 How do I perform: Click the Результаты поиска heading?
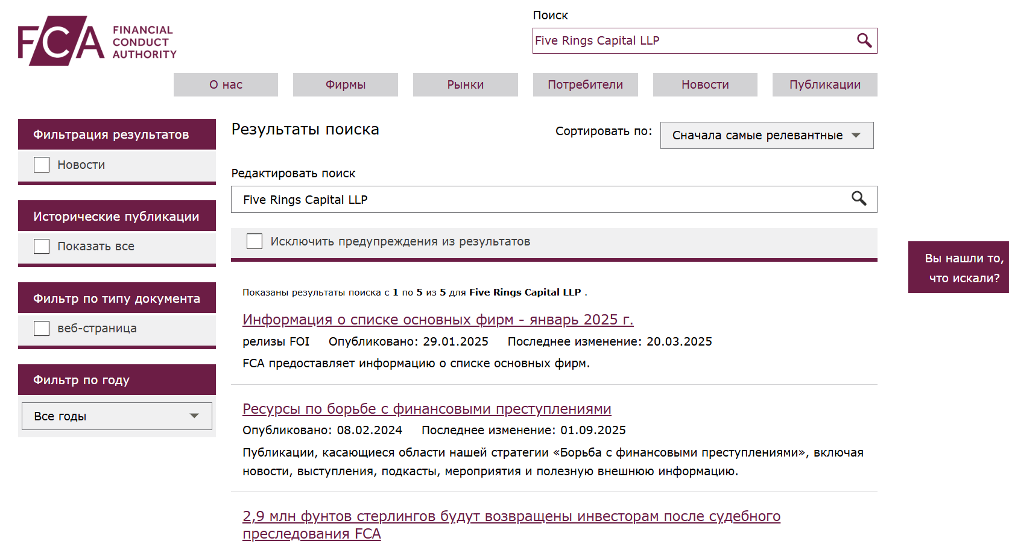click(305, 130)
